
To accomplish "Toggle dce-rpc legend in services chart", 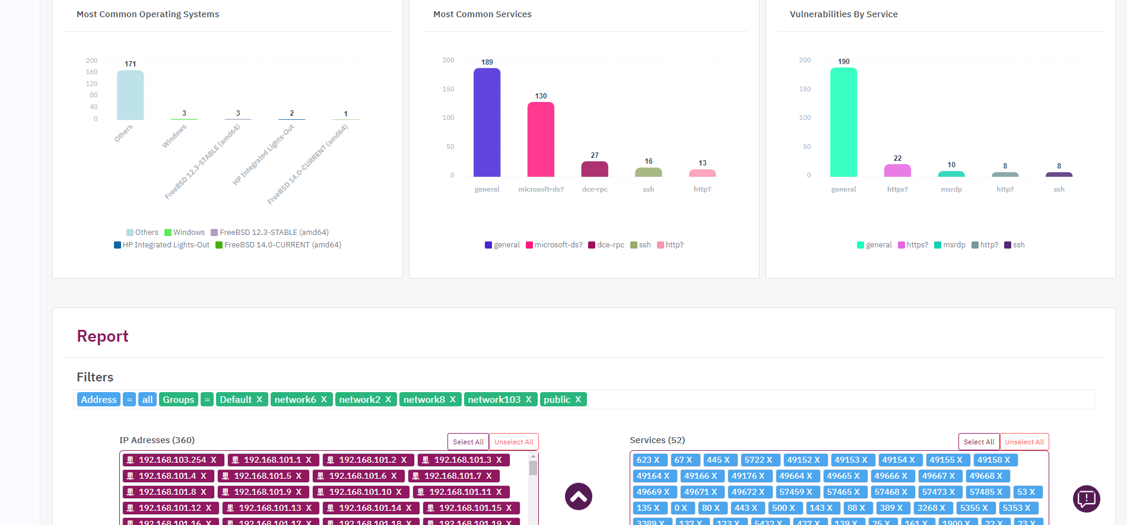I will pos(606,245).
